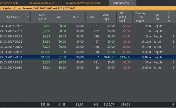The height and width of the screenshot is (108, 176).
Task: Switch to the Tournament Results tab
Action: tap(42, 3)
